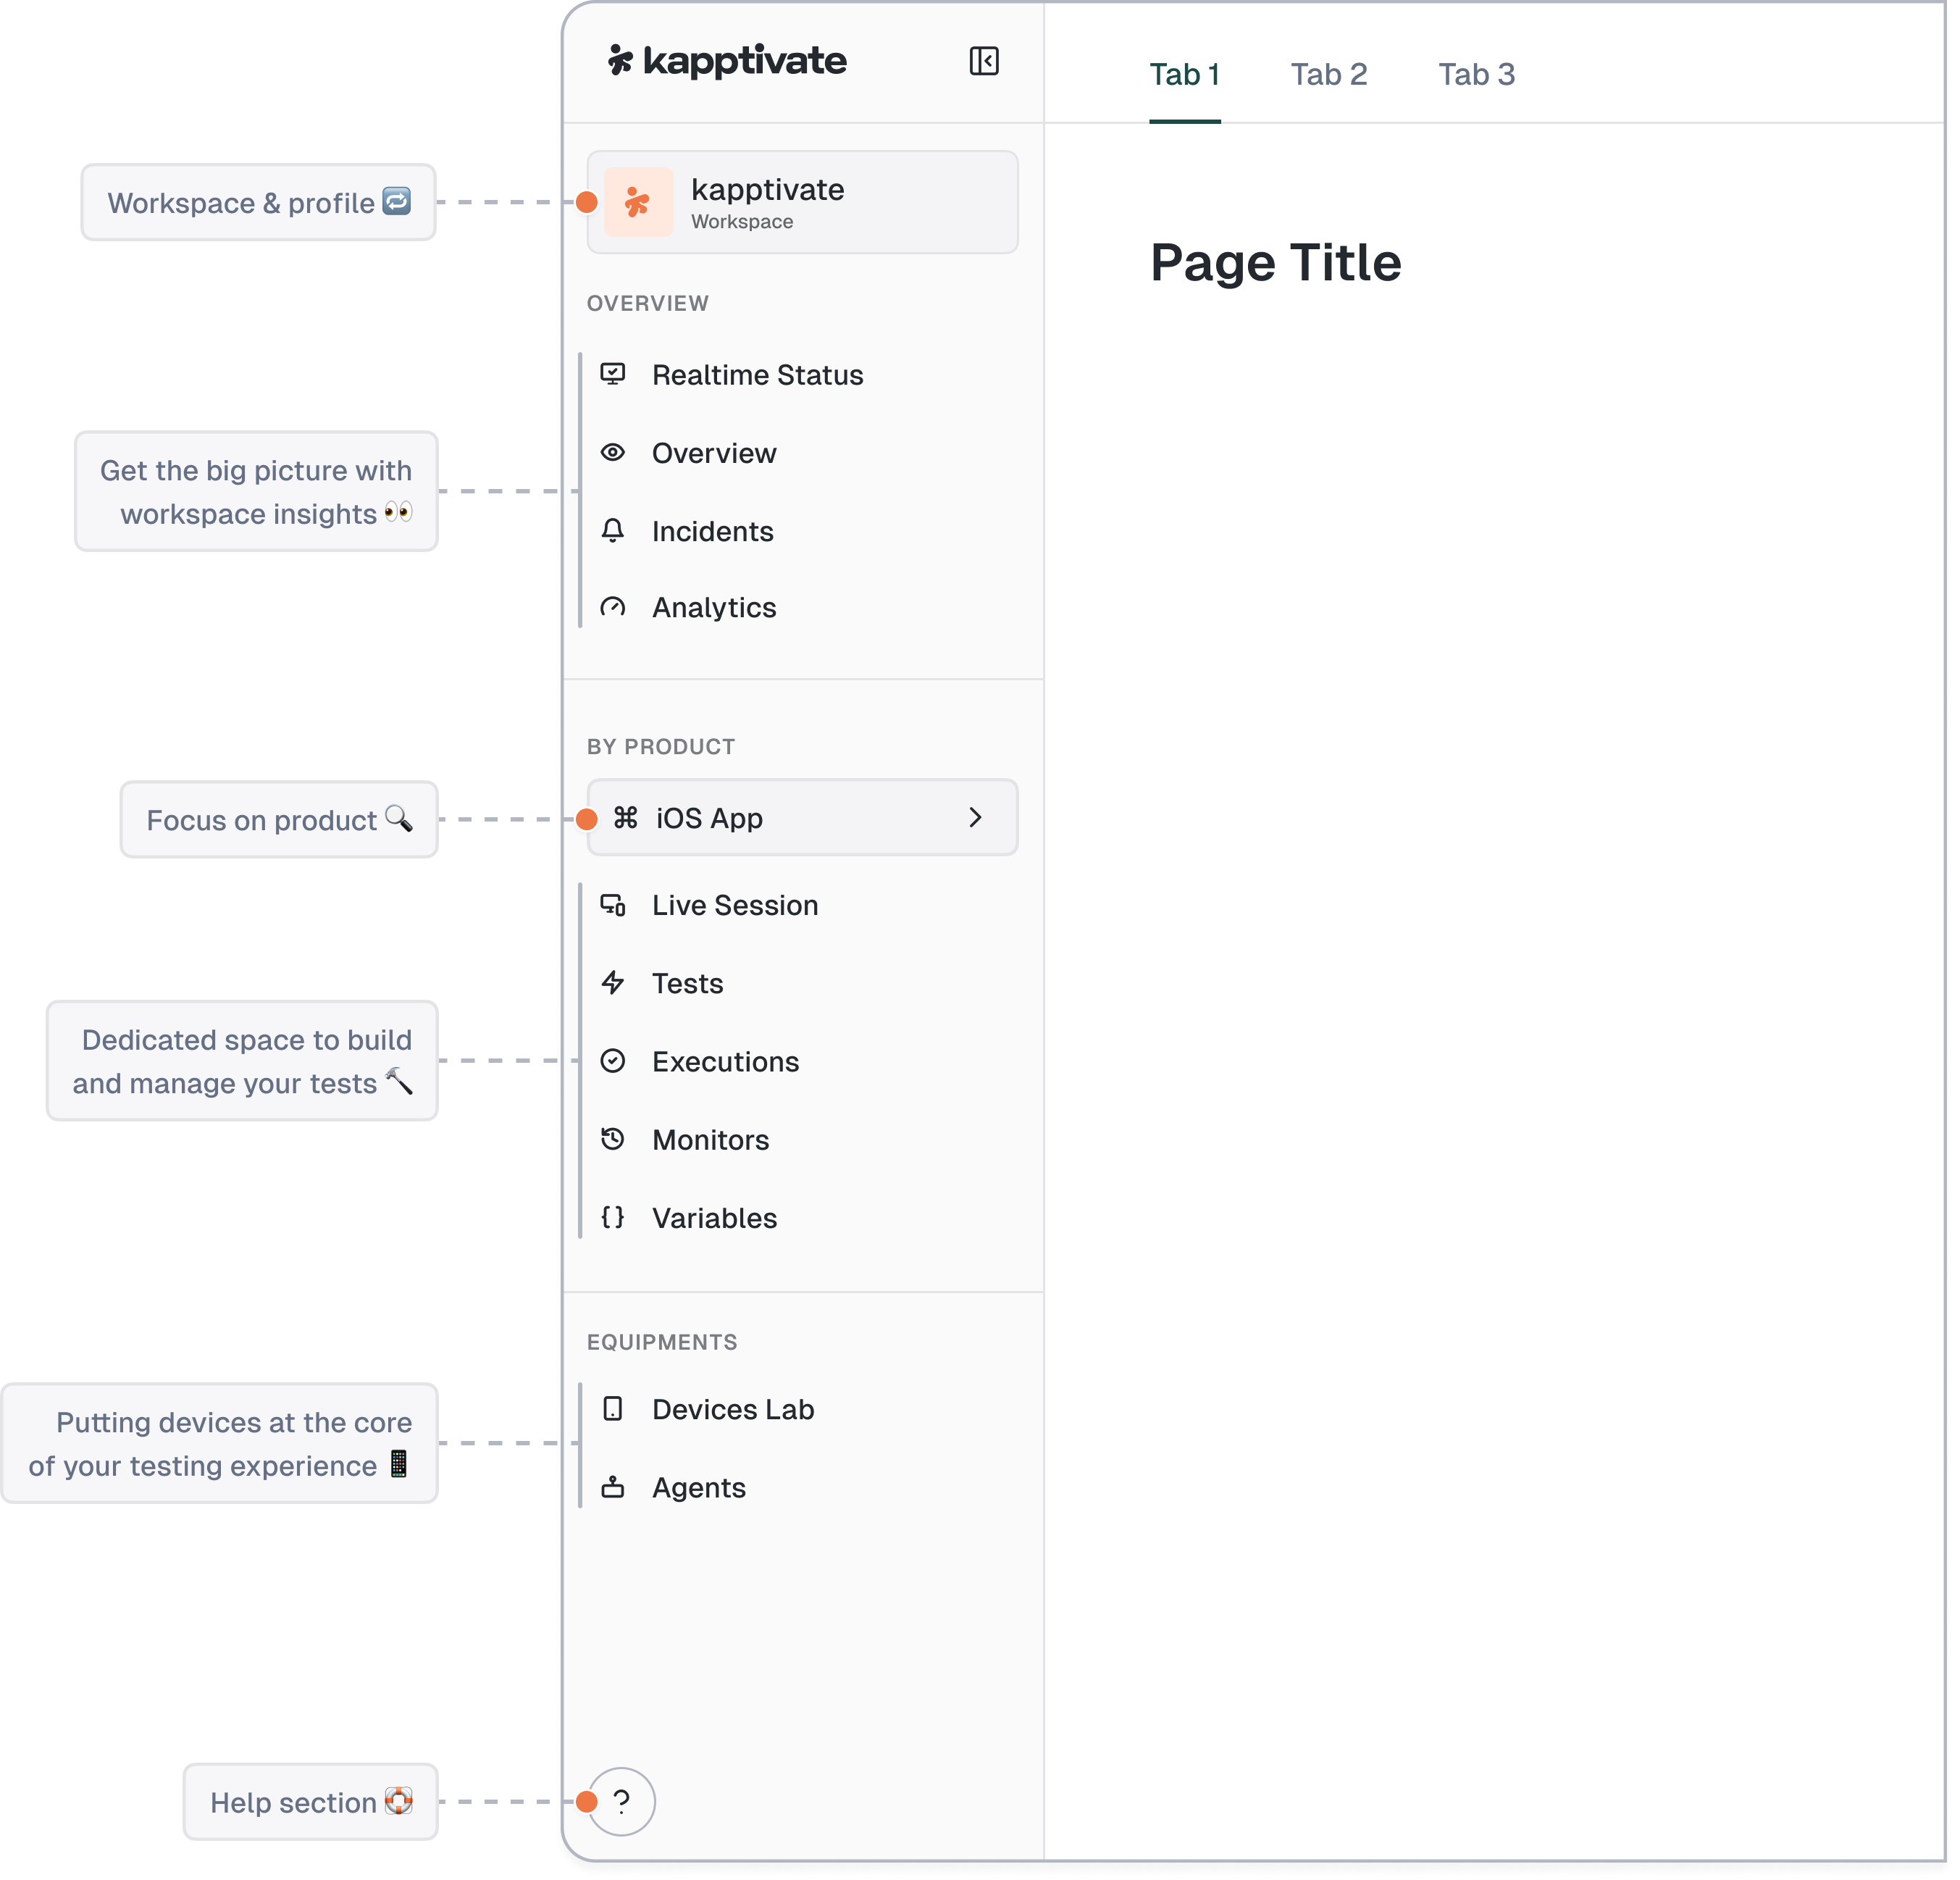Open Devices Lab in Equipments
1960x1880 pixels.
[732, 1409]
